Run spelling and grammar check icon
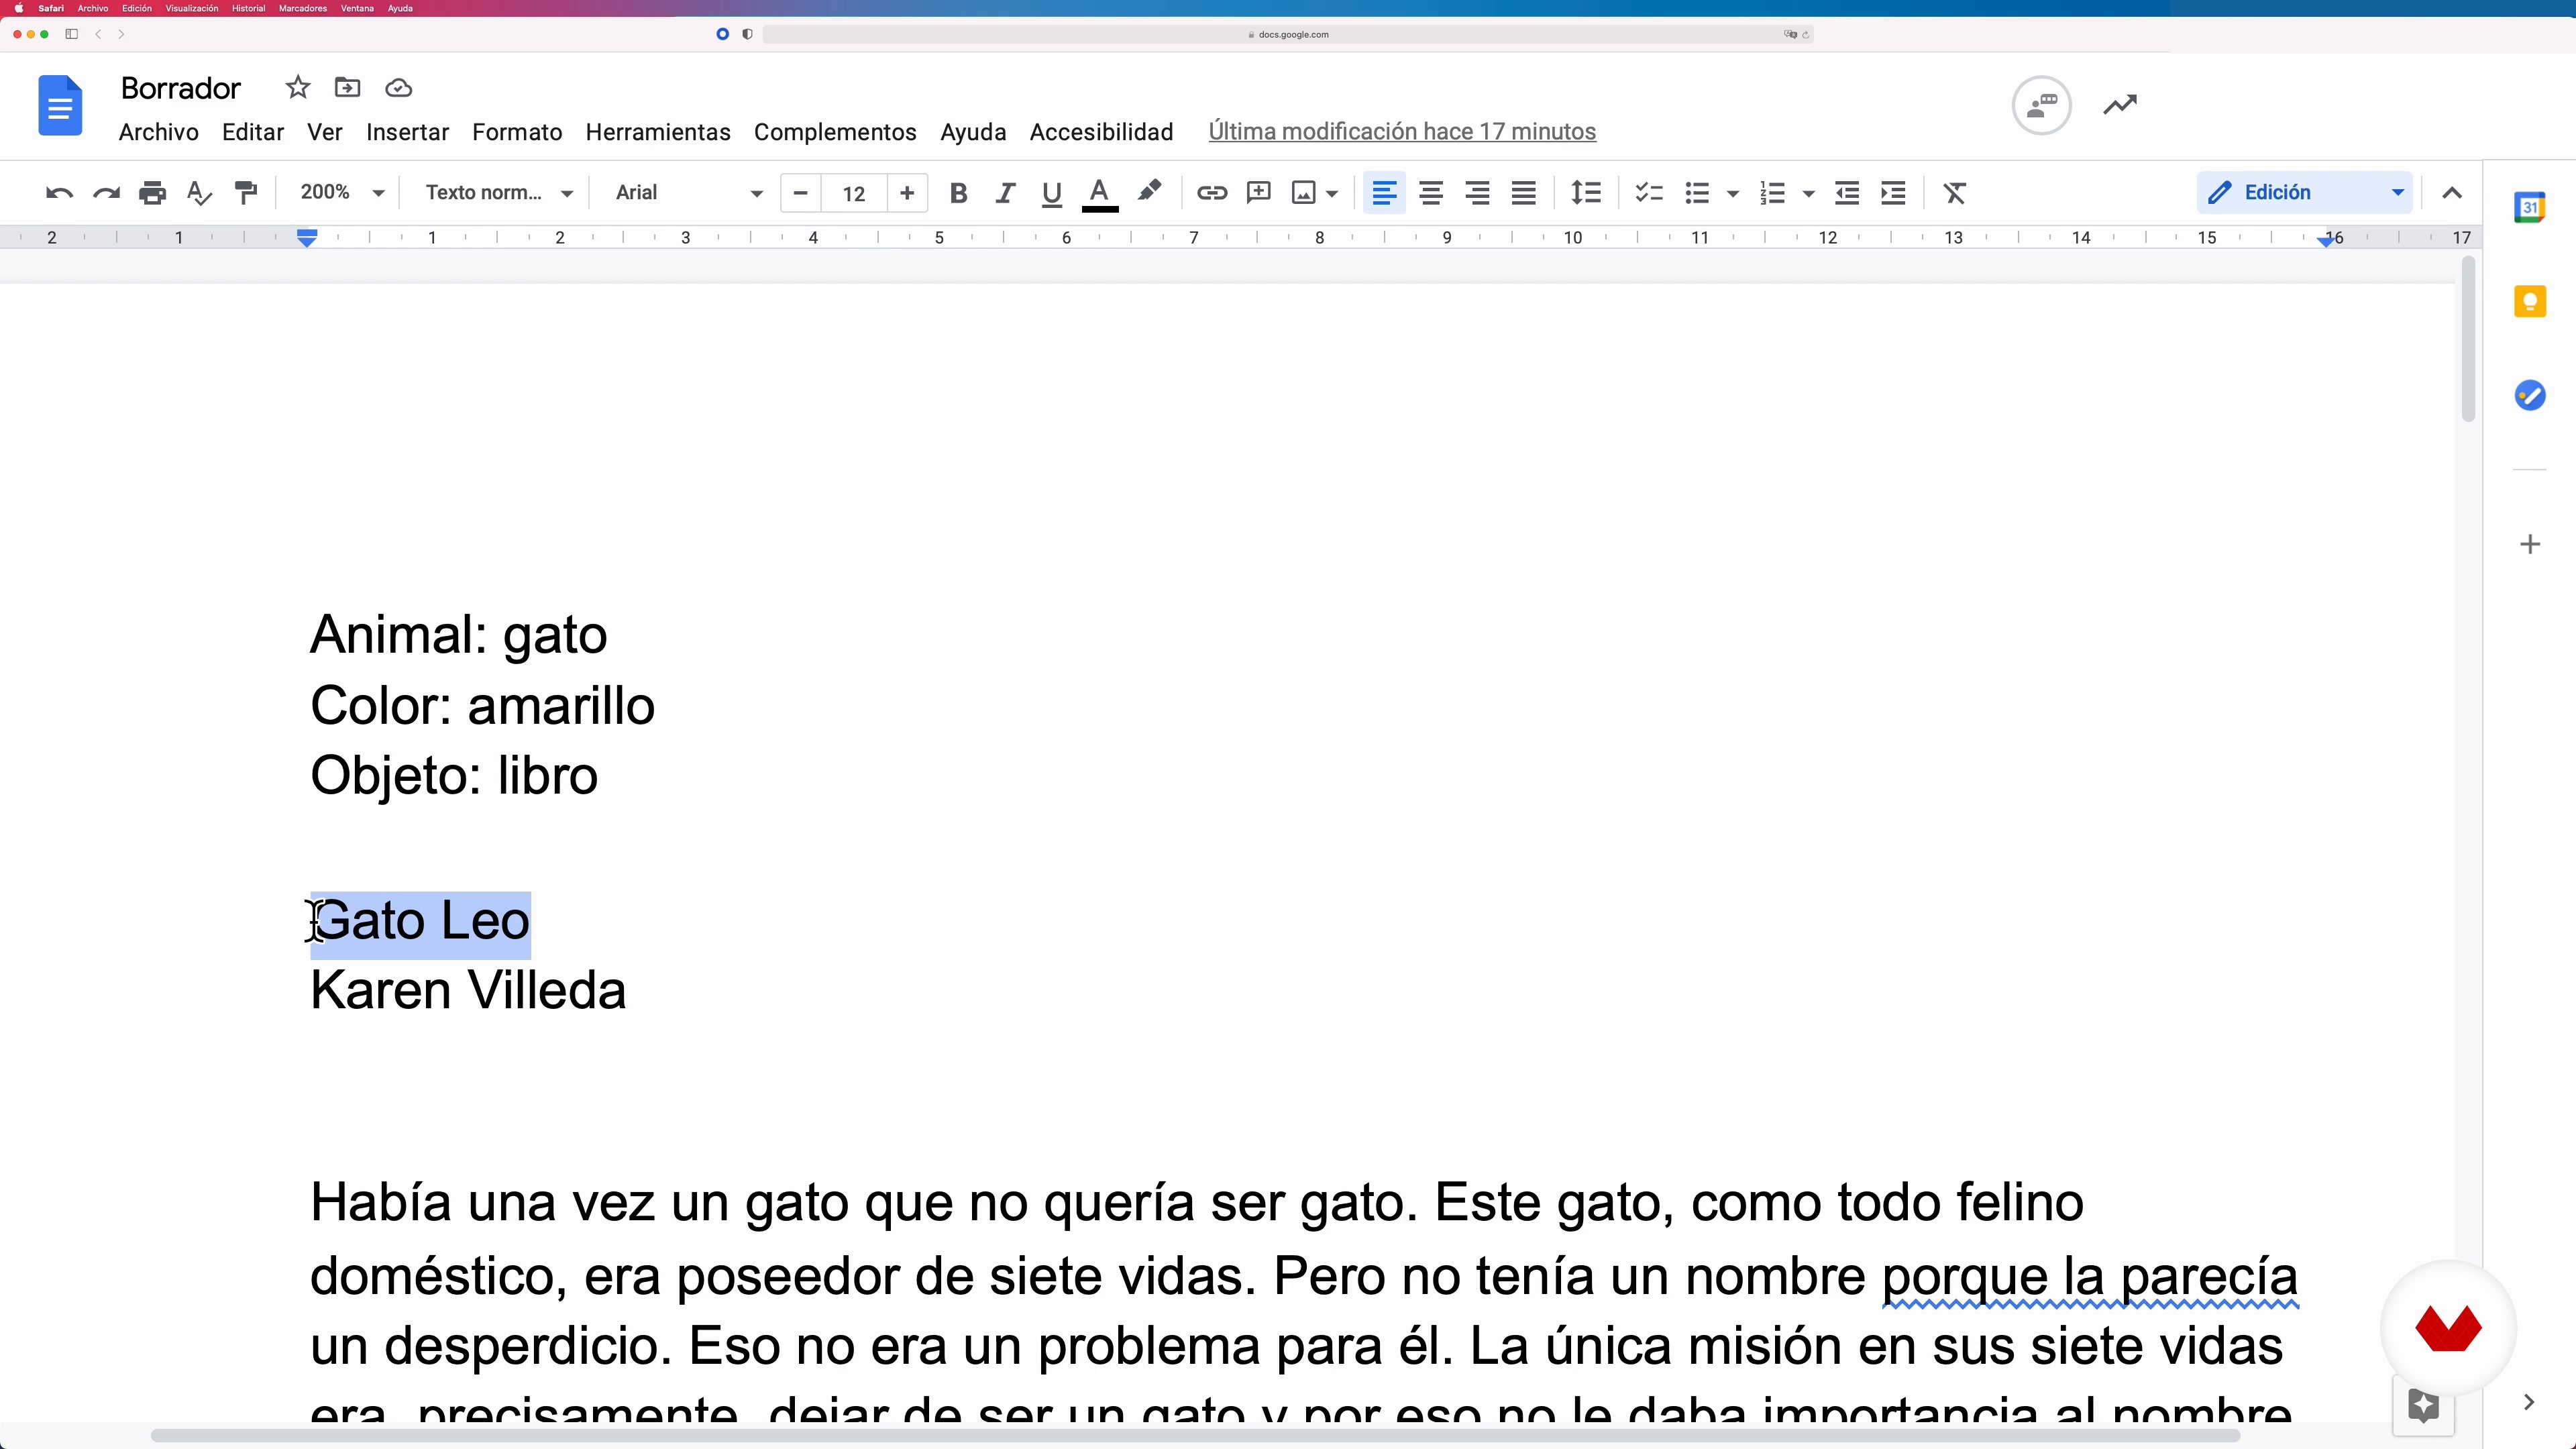The width and height of the screenshot is (2576, 1449). coord(199,193)
